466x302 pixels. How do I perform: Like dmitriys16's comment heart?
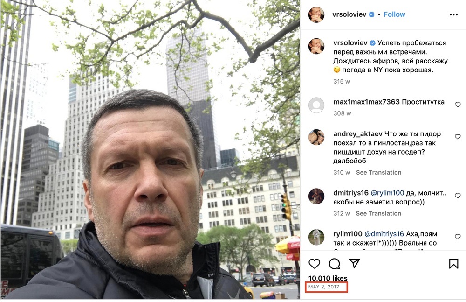[458, 196]
